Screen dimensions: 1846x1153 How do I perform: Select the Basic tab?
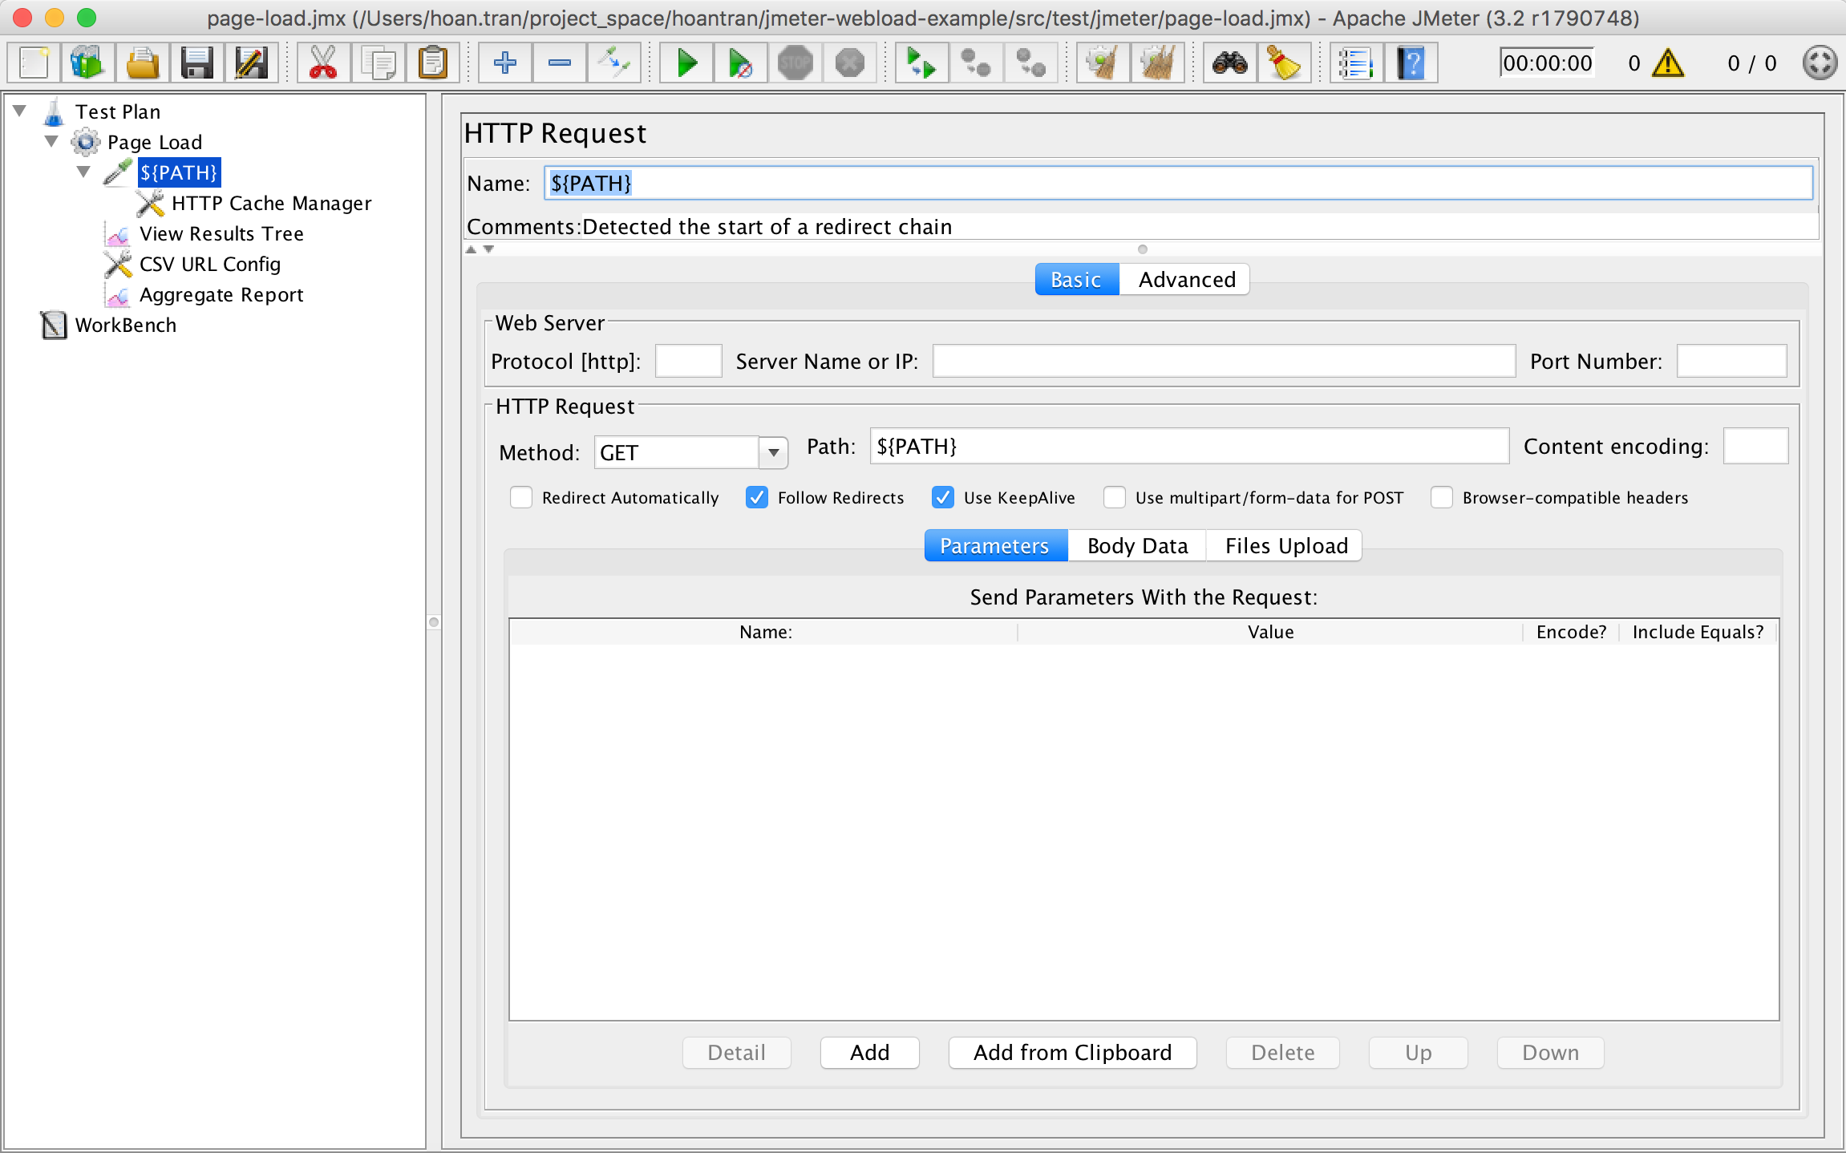pos(1076,280)
